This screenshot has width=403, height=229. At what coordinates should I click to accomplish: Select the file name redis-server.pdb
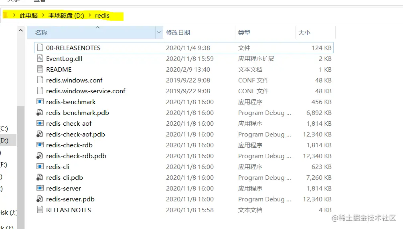tap(70, 199)
